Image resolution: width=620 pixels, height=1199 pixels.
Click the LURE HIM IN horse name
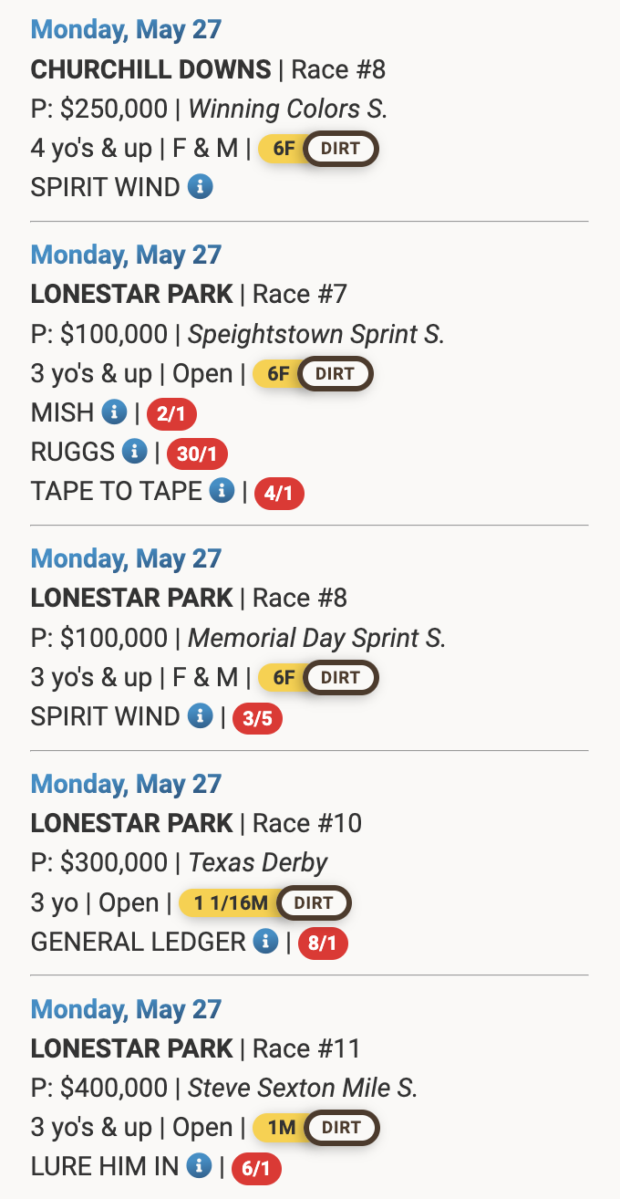(105, 1167)
